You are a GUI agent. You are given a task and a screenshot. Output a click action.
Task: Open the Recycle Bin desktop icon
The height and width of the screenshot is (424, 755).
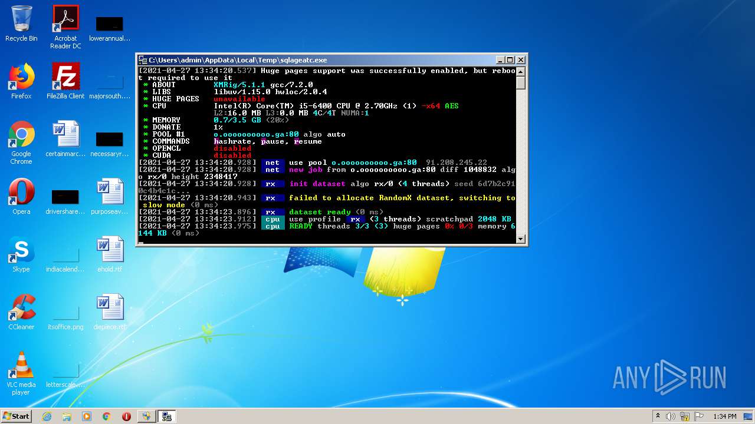(21, 24)
